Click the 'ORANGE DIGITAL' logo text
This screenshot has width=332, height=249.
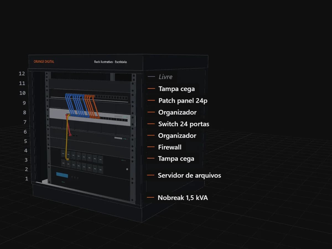(44, 62)
